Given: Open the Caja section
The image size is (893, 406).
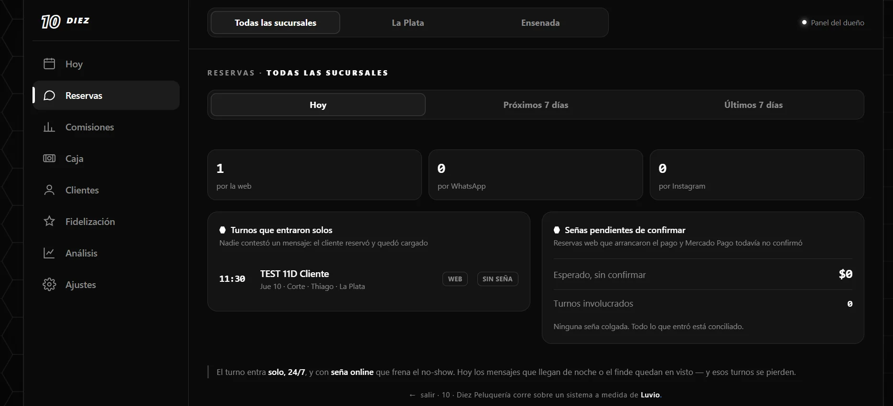Looking at the screenshot, I should [x=106, y=159].
